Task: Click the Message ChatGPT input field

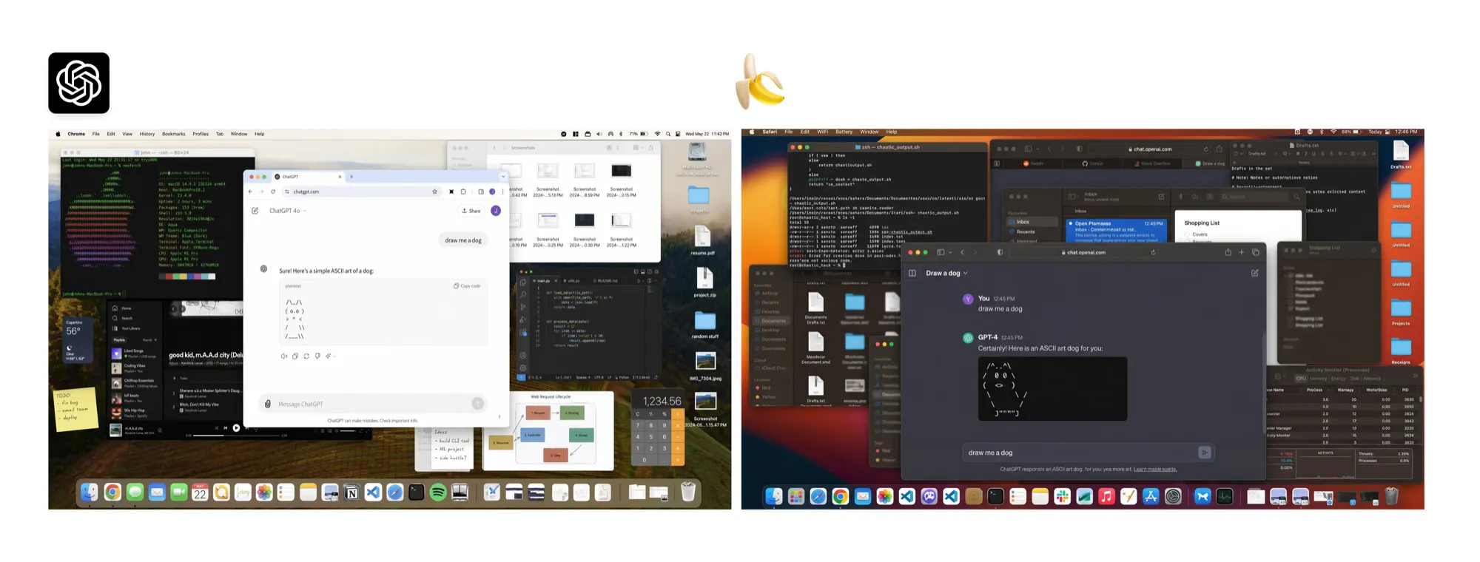Action: point(374,404)
